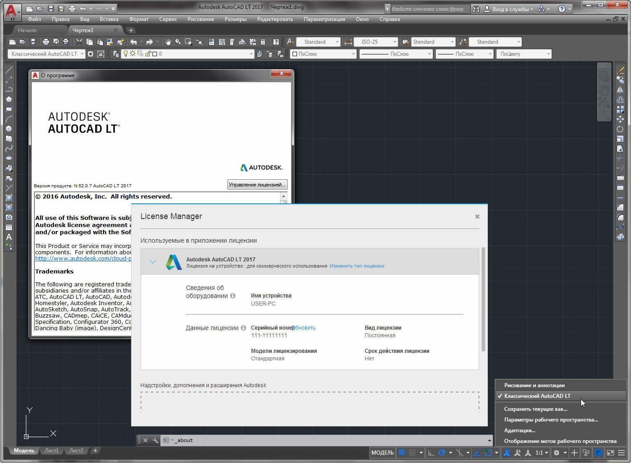Screen dimensions: 631x463
Task: Toggle Snap mode in status bar
Action: [x=412, y=453]
